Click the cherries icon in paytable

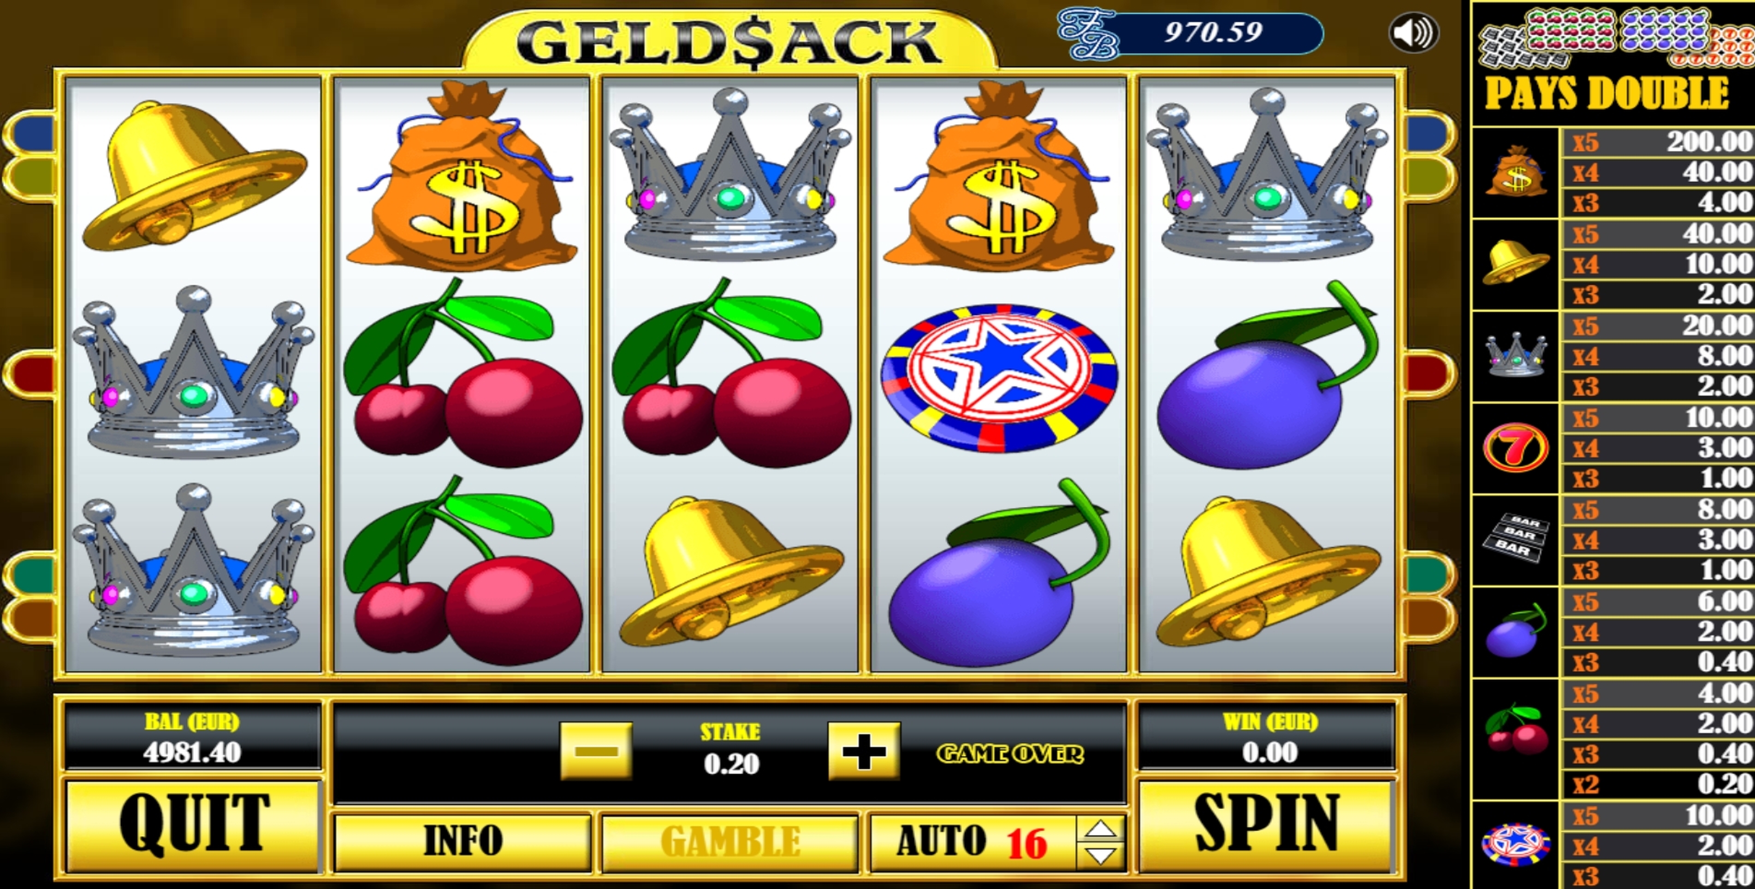[x=1516, y=729]
